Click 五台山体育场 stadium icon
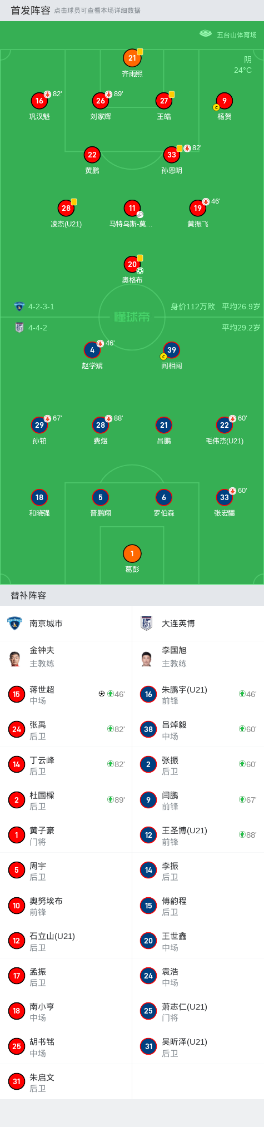The image size is (264, 1127). [206, 34]
